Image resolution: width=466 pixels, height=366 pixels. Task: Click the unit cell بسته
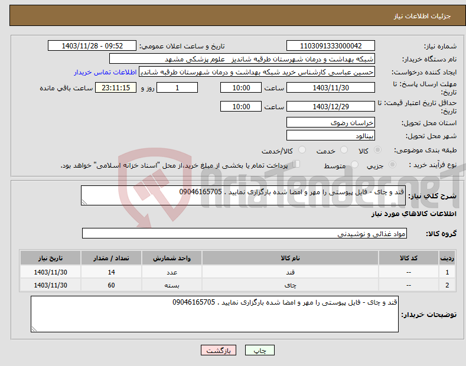click(x=172, y=285)
